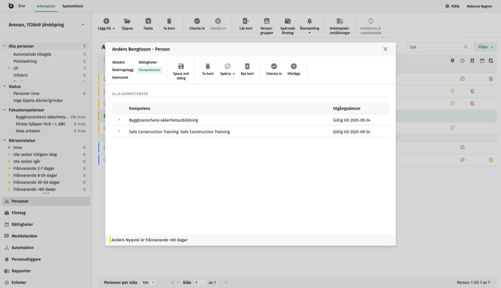Click the Byt kort card icon

(247, 66)
